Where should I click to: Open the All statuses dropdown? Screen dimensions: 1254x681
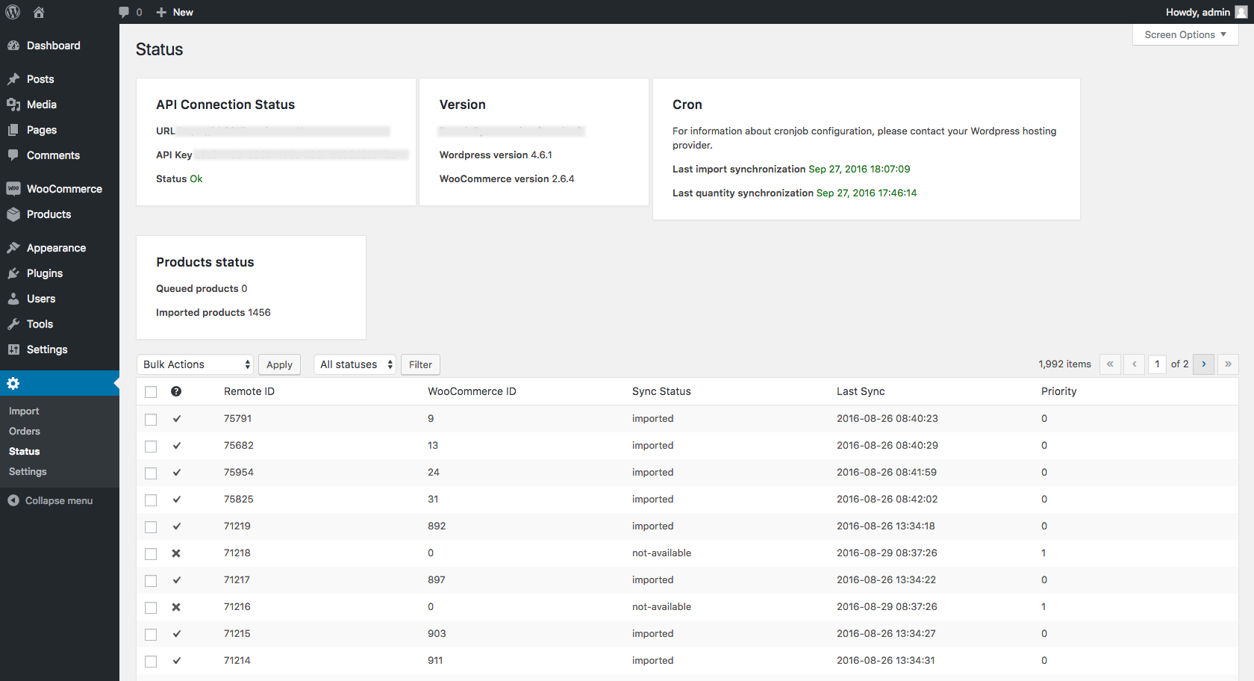(355, 364)
